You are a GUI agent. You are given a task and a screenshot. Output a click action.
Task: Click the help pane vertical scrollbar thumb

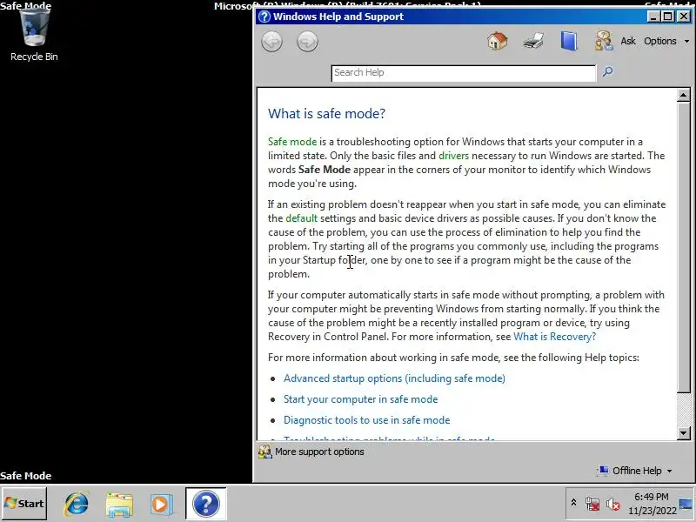[x=683, y=247]
